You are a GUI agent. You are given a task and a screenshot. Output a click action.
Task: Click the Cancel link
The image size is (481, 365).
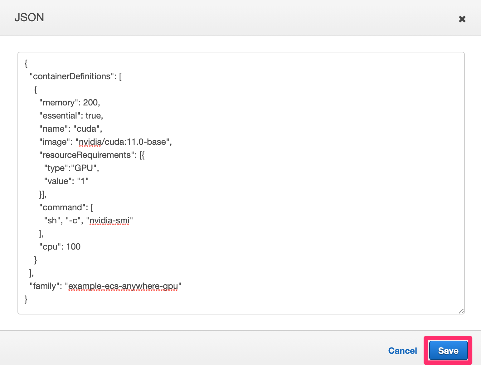pyautogui.click(x=402, y=350)
